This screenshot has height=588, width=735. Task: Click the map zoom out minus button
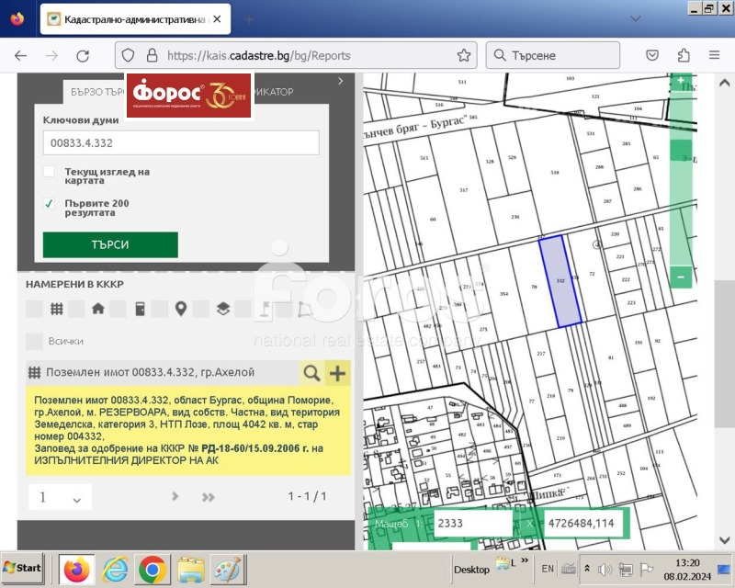click(680, 276)
